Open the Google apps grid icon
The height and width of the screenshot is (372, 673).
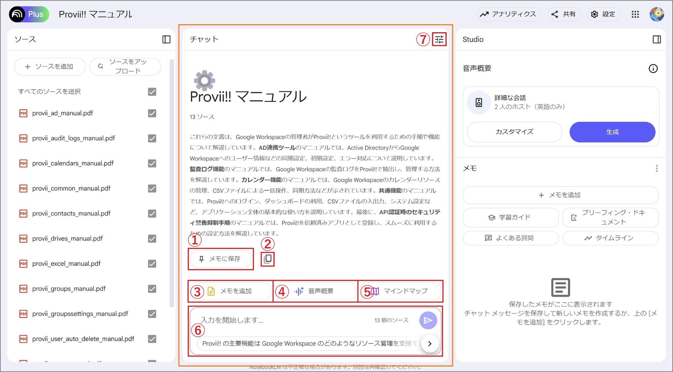click(x=635, y=14)
